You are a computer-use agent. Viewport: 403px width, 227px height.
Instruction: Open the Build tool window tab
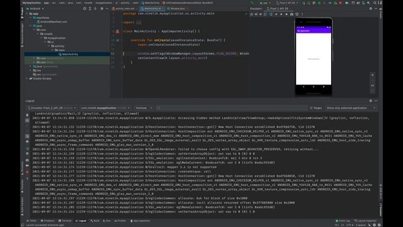[95, 221]
